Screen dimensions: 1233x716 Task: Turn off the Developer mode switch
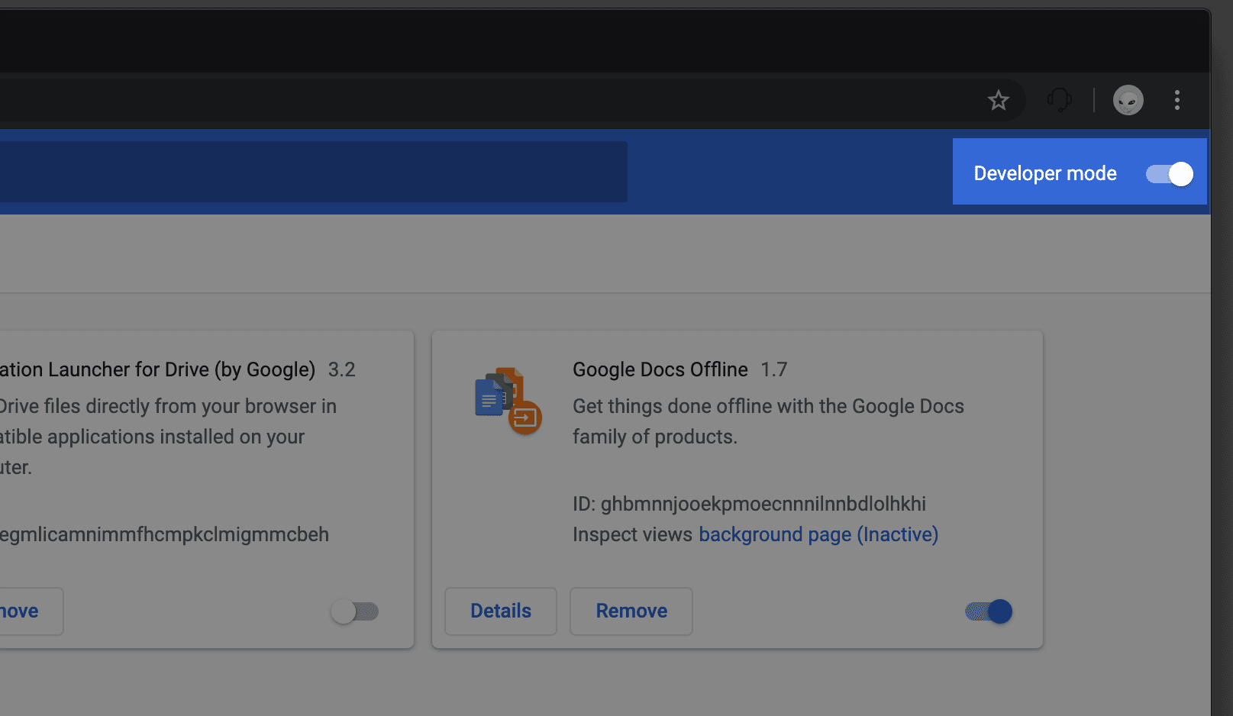tap(1169, 174)
